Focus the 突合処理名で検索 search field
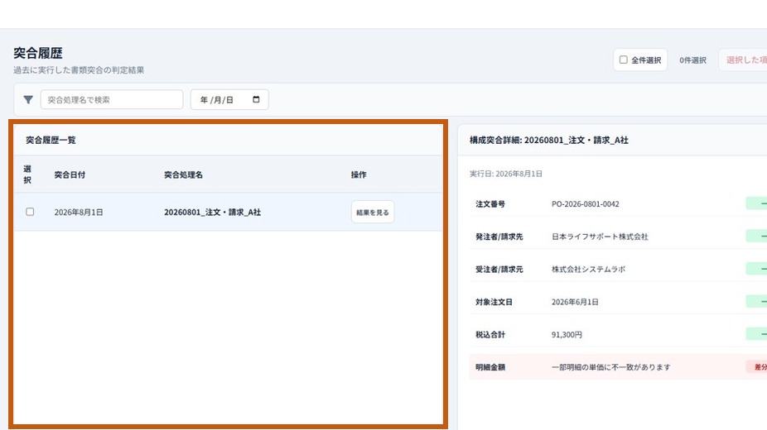Screen dimensions: 767x430 [x=112, y=99]
